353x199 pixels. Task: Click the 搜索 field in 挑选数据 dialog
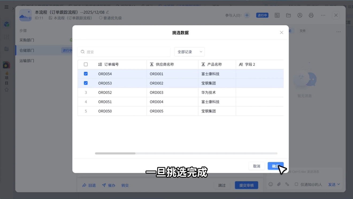pyautogui.click(x=124, y=52)
